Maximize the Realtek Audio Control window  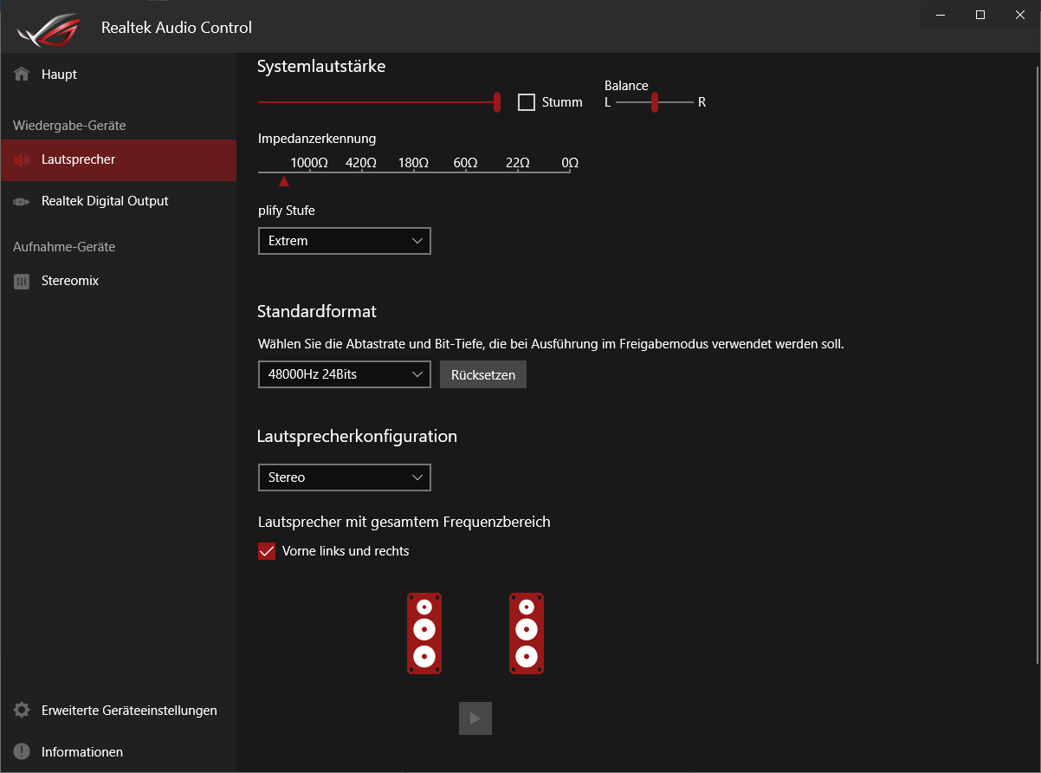[980, 15]
